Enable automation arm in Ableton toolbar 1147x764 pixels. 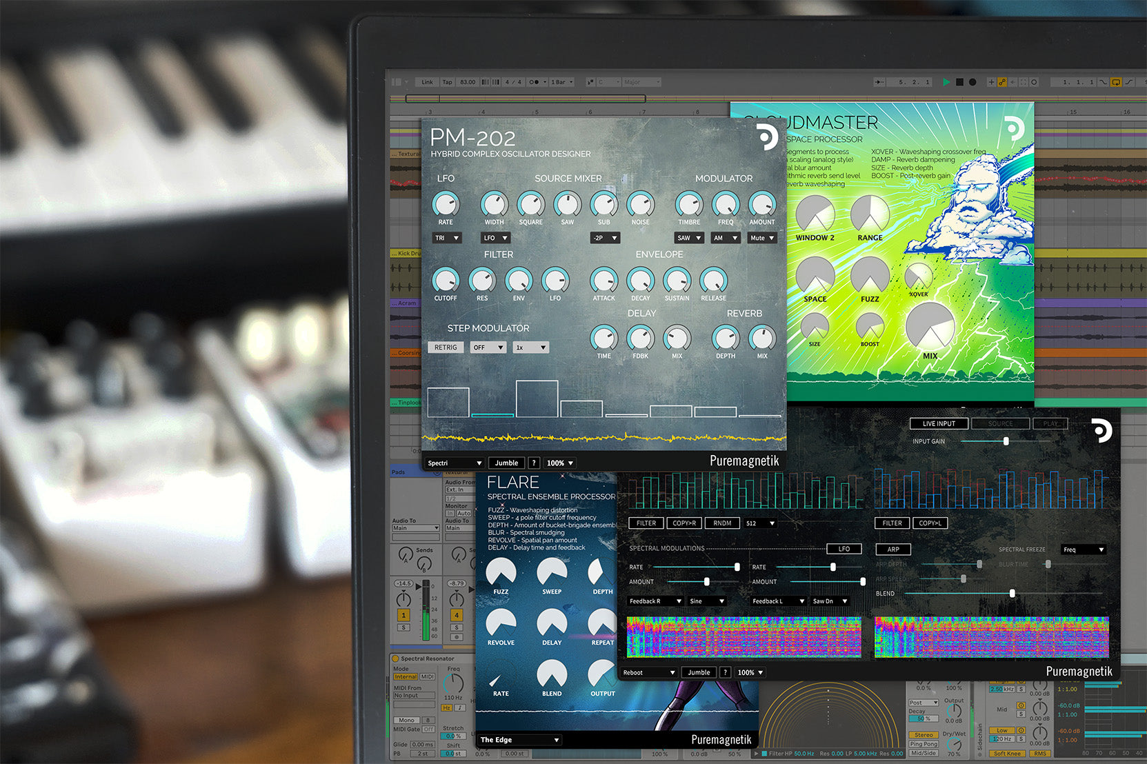click(x=1002, y=82)
